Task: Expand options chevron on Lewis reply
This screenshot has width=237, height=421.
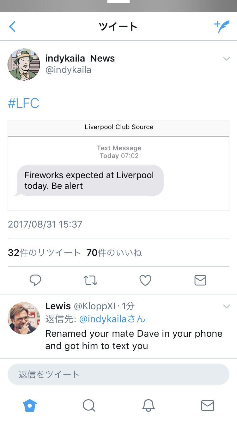Action: 226,306
